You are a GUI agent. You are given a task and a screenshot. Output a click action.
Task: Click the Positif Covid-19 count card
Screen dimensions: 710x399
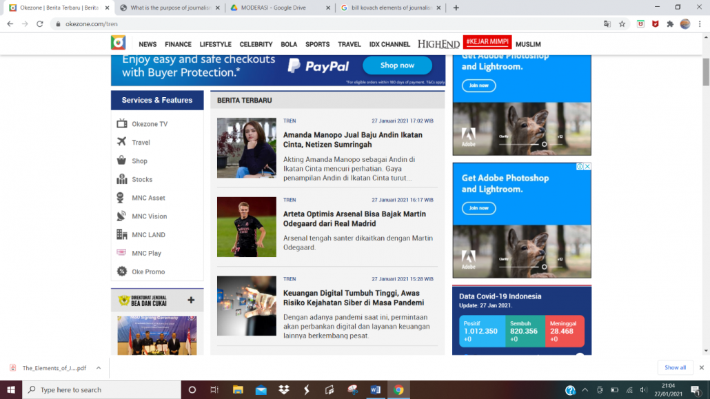pyautogui.click(x=482, y=331)
